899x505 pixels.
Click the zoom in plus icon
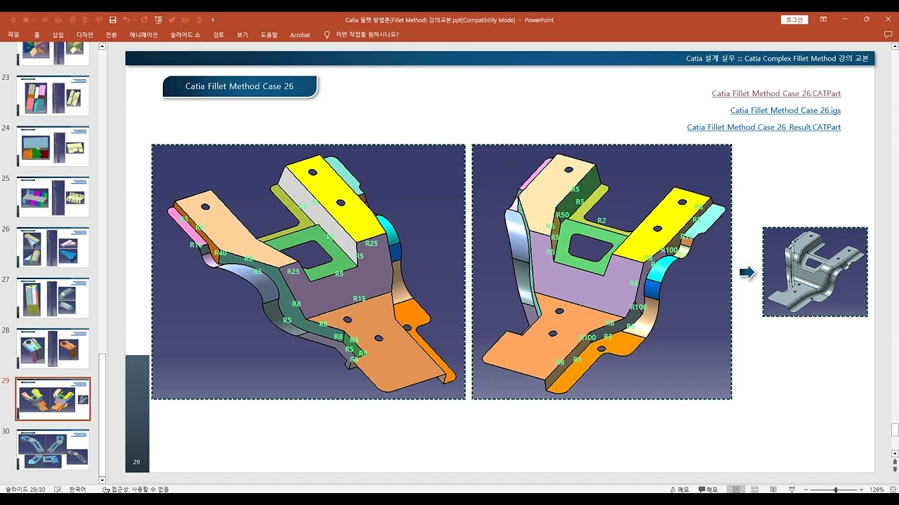tap(862, 490)
